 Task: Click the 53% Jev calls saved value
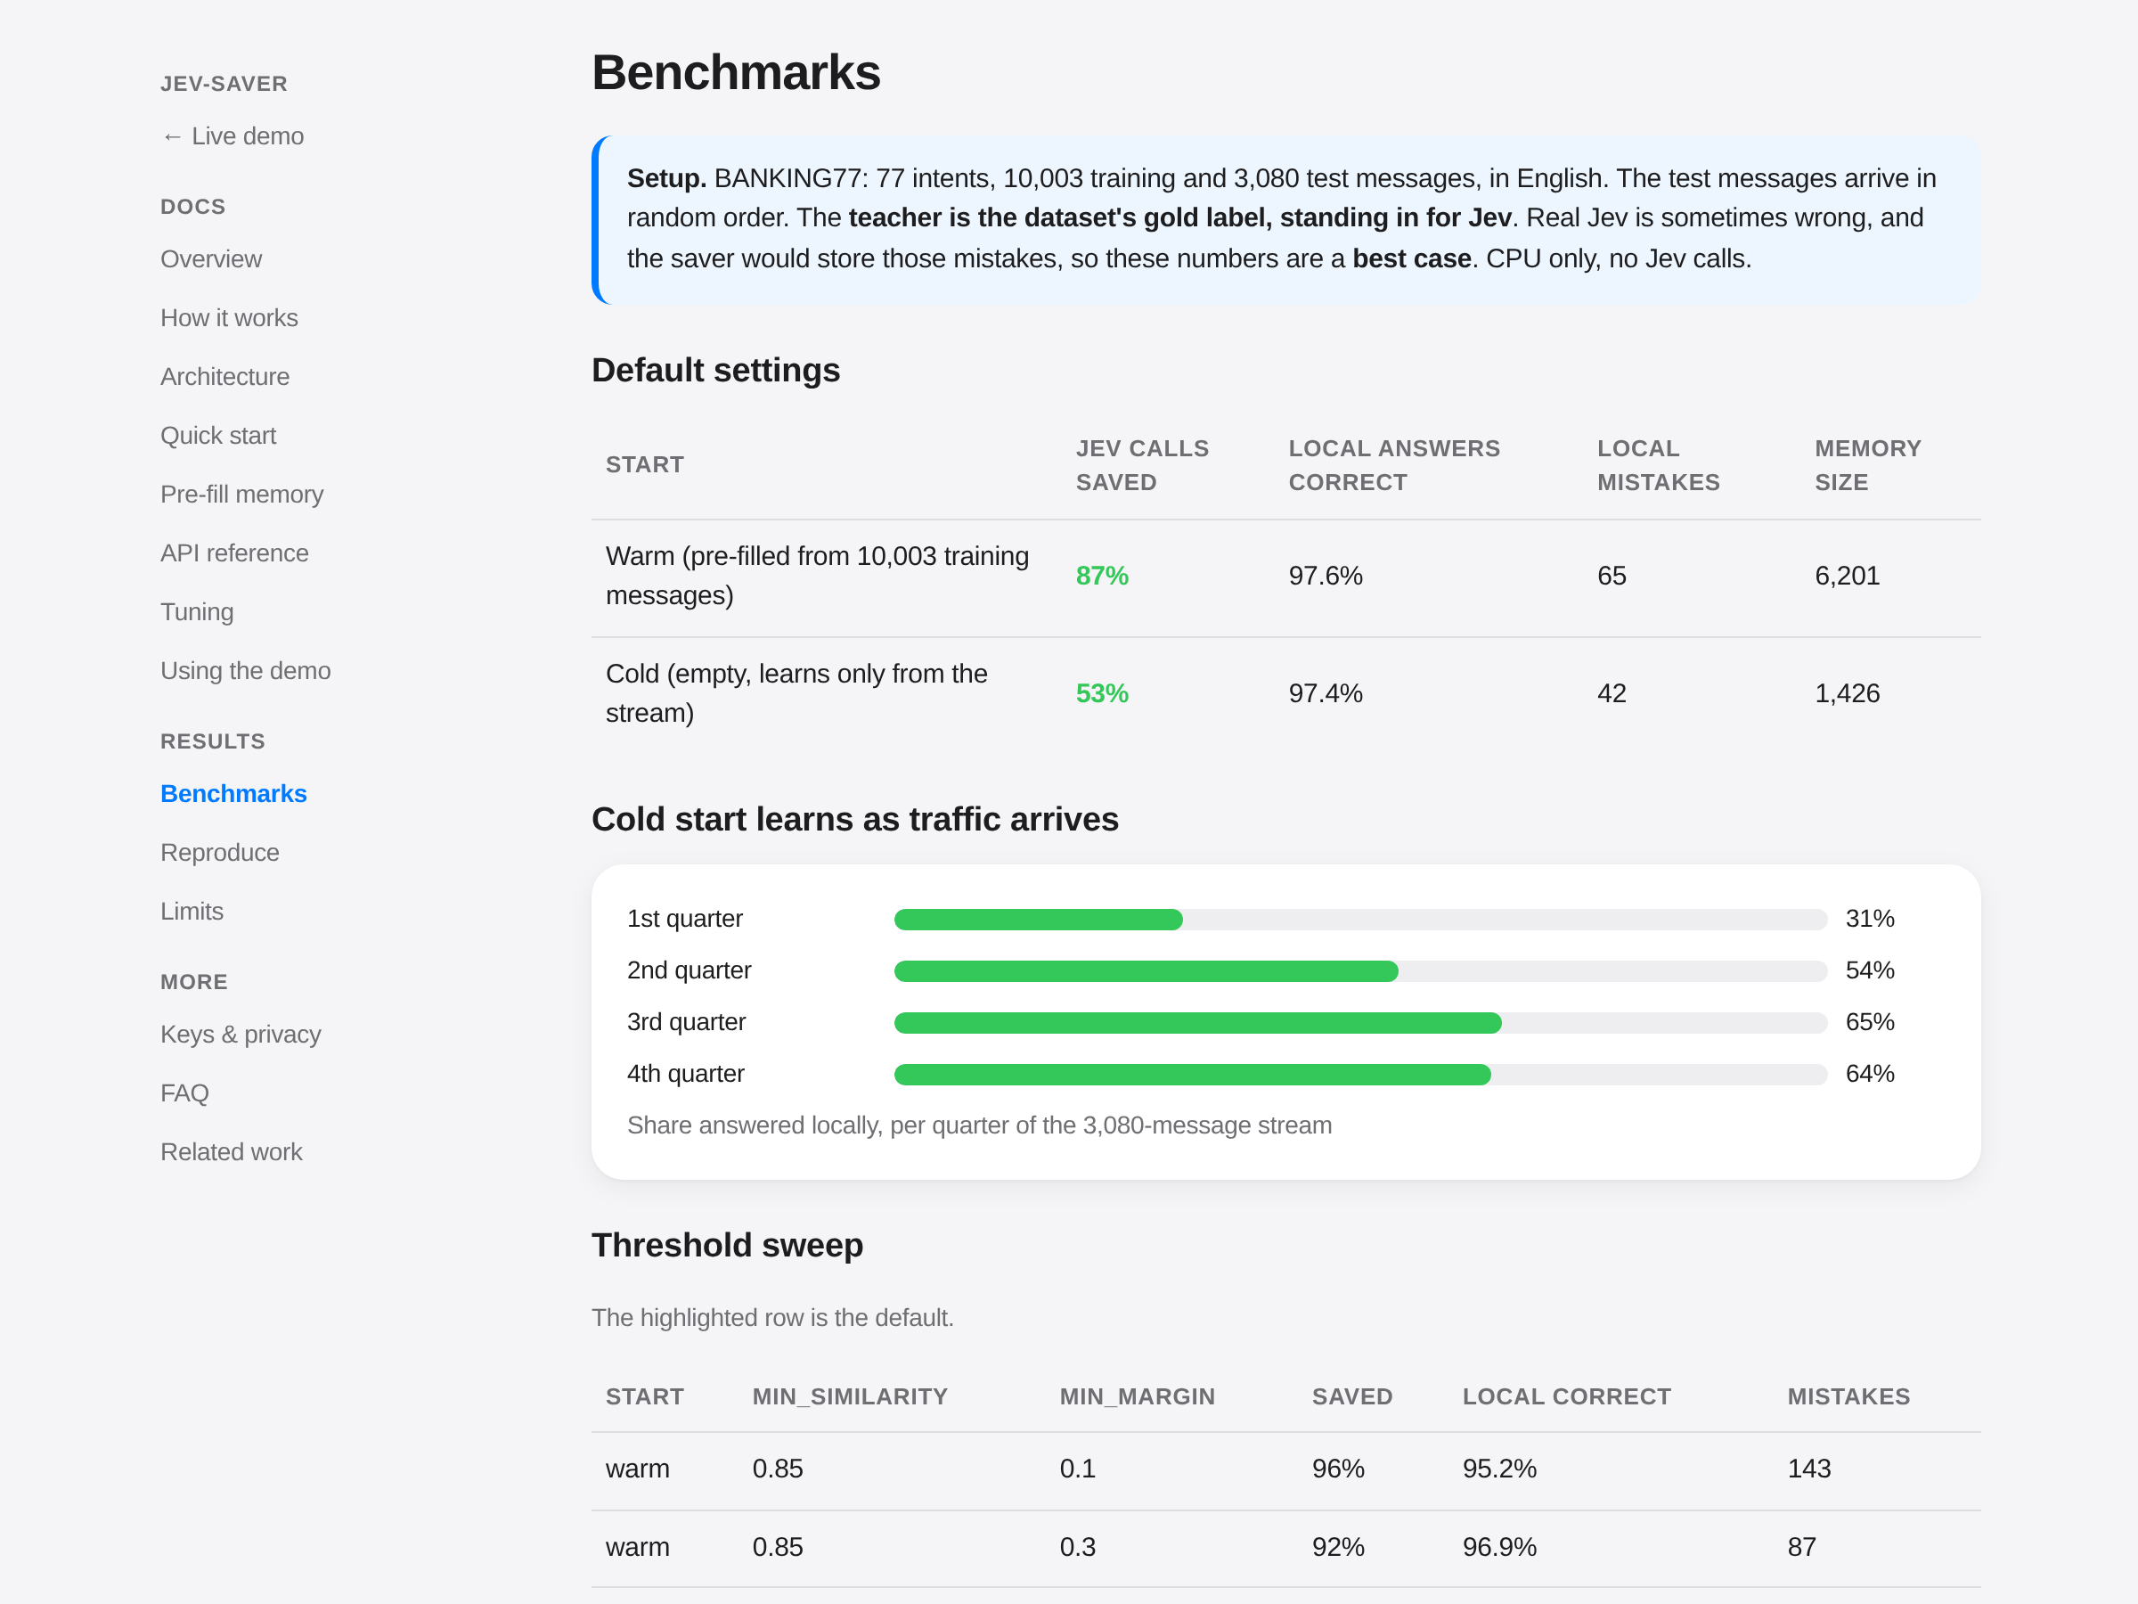1102,694
